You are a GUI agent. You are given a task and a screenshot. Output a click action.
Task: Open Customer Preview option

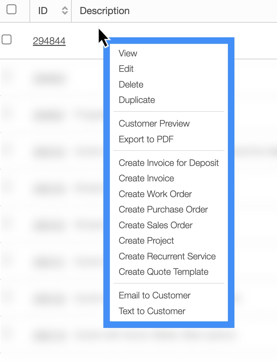154,124
